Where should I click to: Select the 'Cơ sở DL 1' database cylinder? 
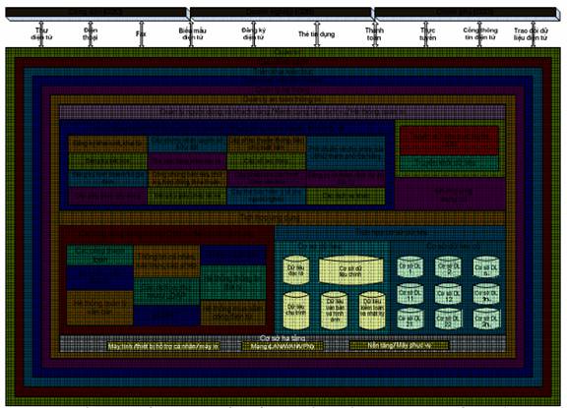(x=410, y=267)
